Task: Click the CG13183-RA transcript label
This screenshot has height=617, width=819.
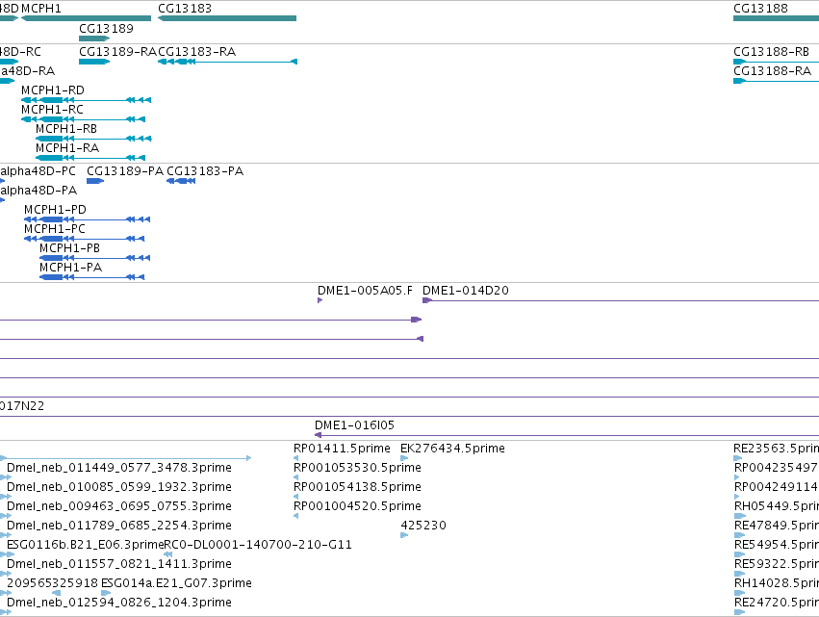Action: pyautogui.click(x=196, y=52)
